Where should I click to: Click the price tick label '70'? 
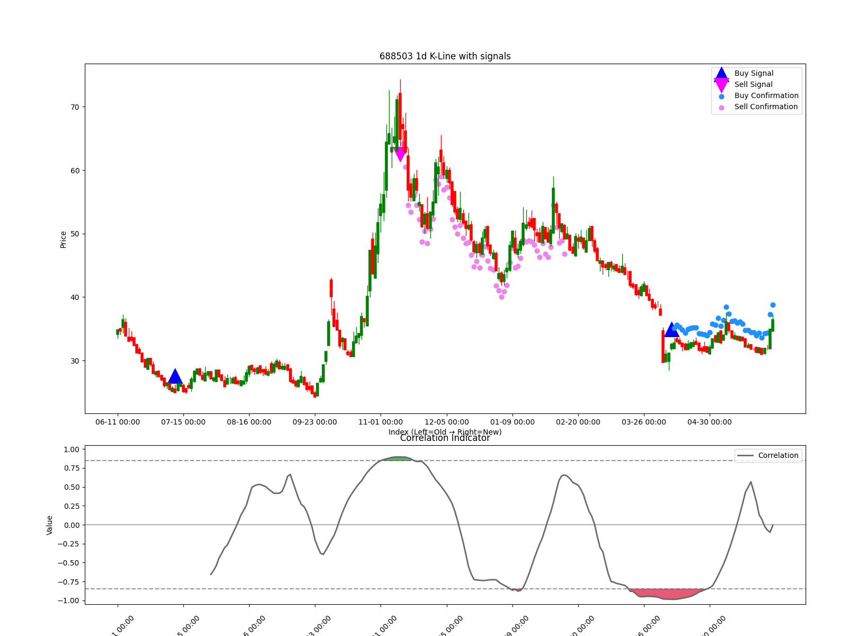(75, 107)
